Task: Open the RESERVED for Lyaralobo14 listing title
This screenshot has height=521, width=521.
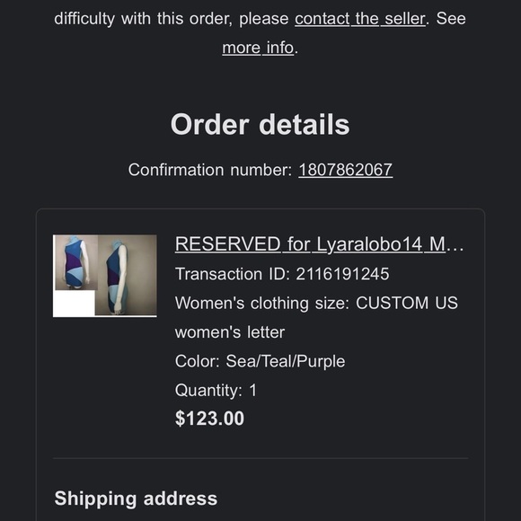Action: coord(319,244)
